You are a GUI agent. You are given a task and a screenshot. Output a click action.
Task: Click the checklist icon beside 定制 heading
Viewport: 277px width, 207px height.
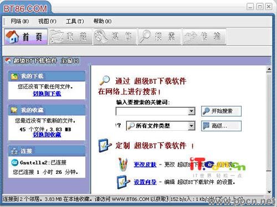tap(105, 145)
